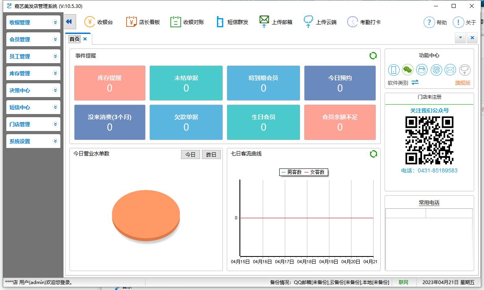The image size is (484, 290).
Task: Open the 库存提醒 reminder tile
Action: [110, 83]
